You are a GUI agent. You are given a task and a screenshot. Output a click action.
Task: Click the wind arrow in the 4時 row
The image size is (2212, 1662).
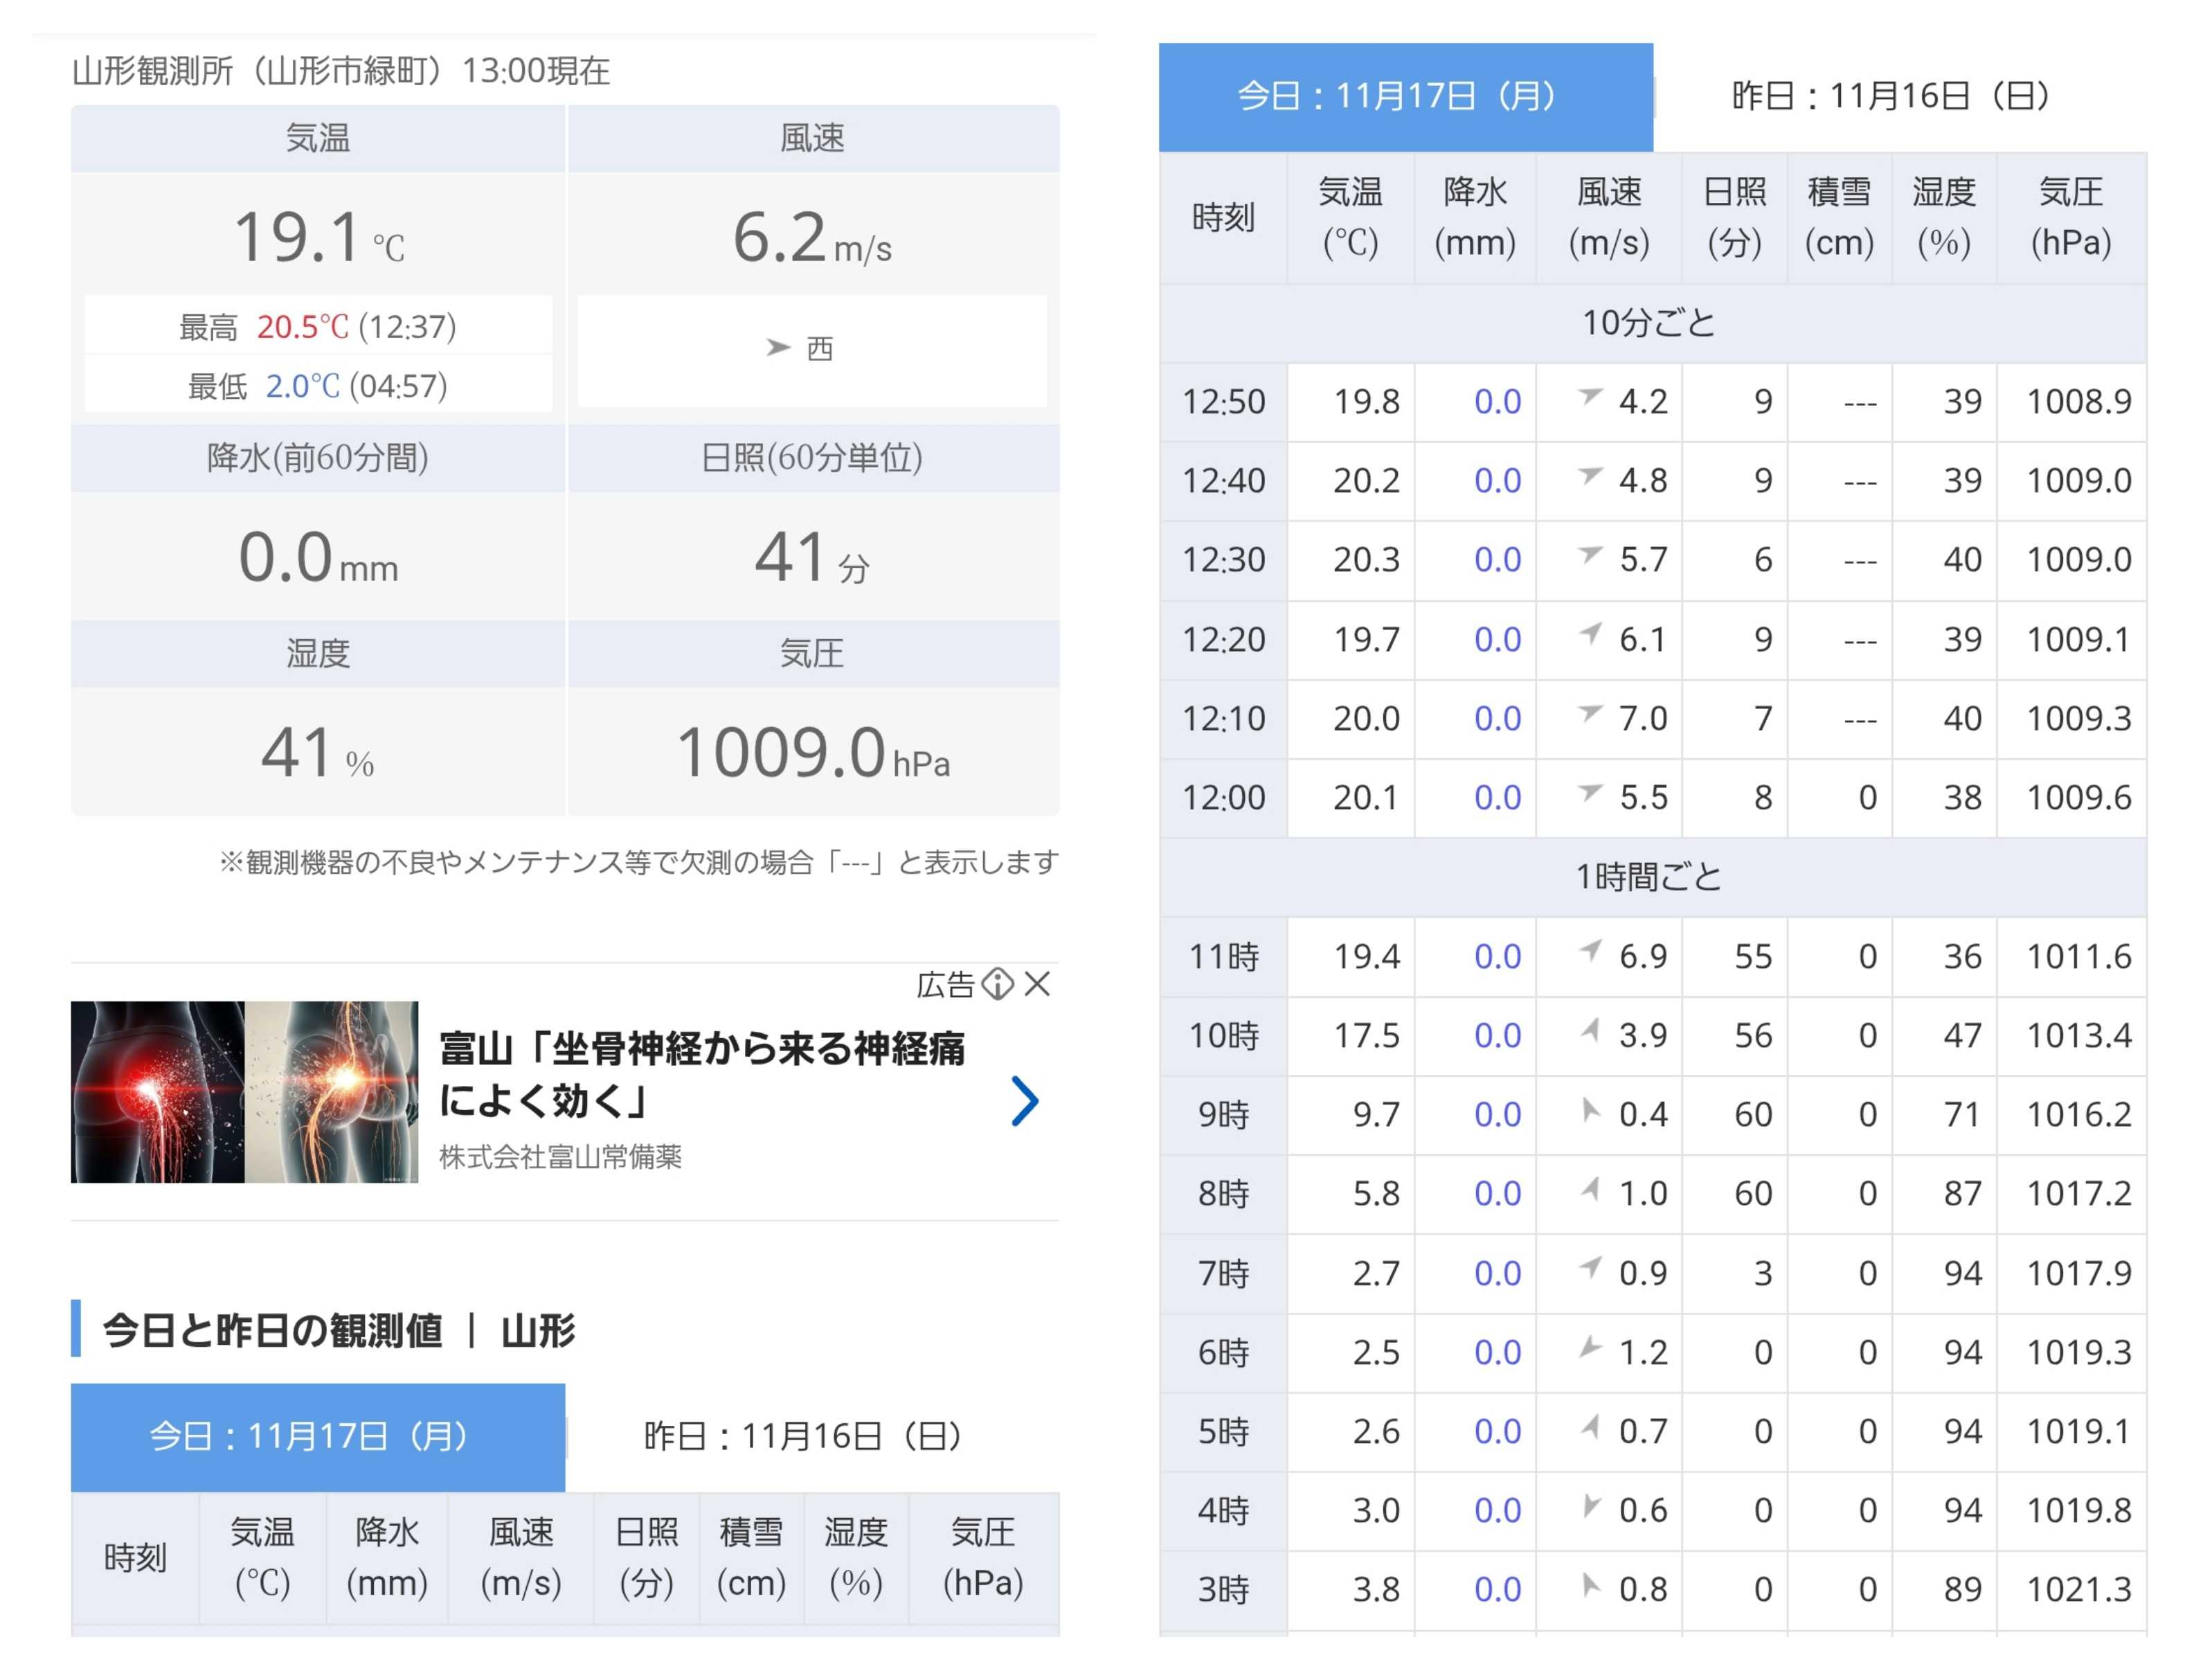point(1590,1505)
